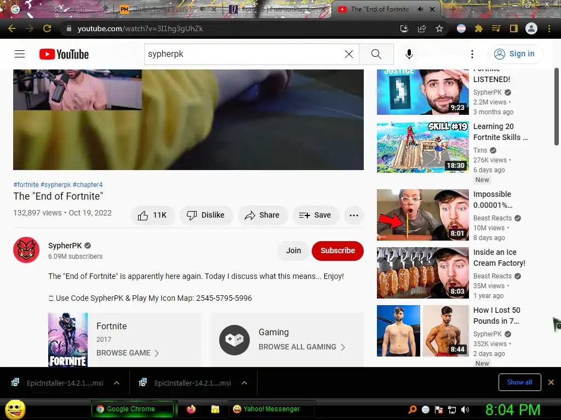This screenshot has height=420, width=561.
Task: Expand first EpicInstaller download options
Action: coord(117,383)
